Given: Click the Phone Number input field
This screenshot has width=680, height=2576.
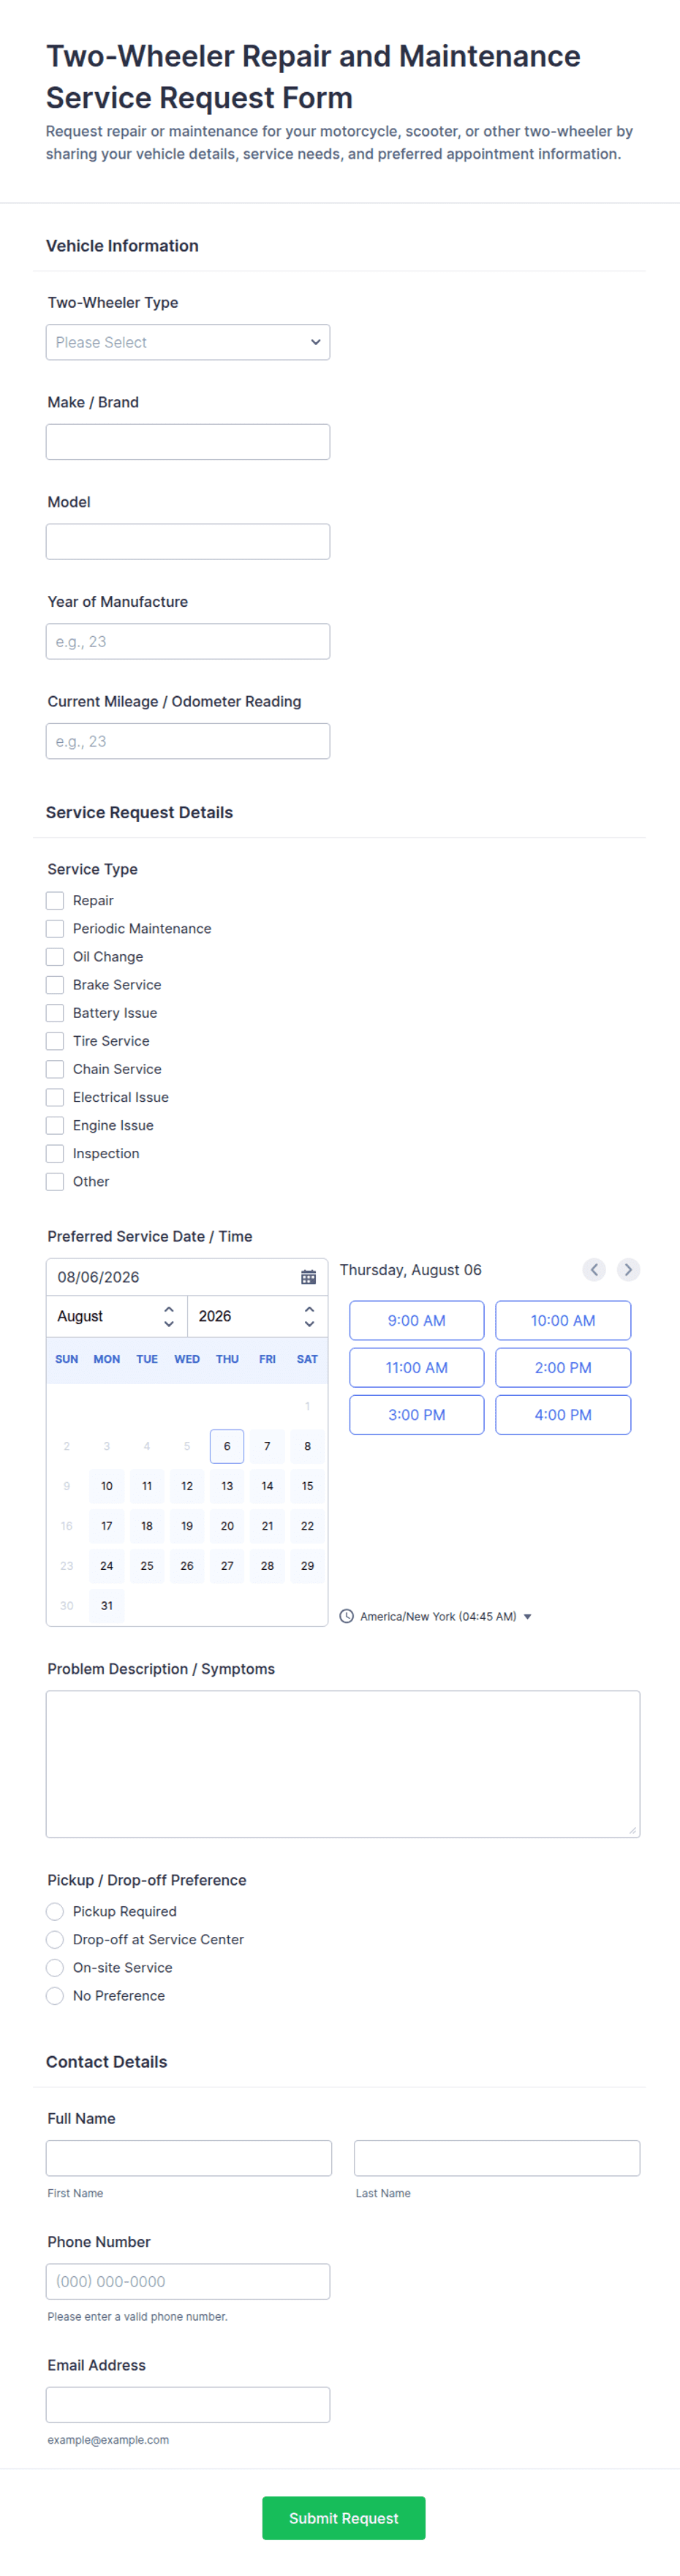Looking at the screenshot, I should (188, 2281).
